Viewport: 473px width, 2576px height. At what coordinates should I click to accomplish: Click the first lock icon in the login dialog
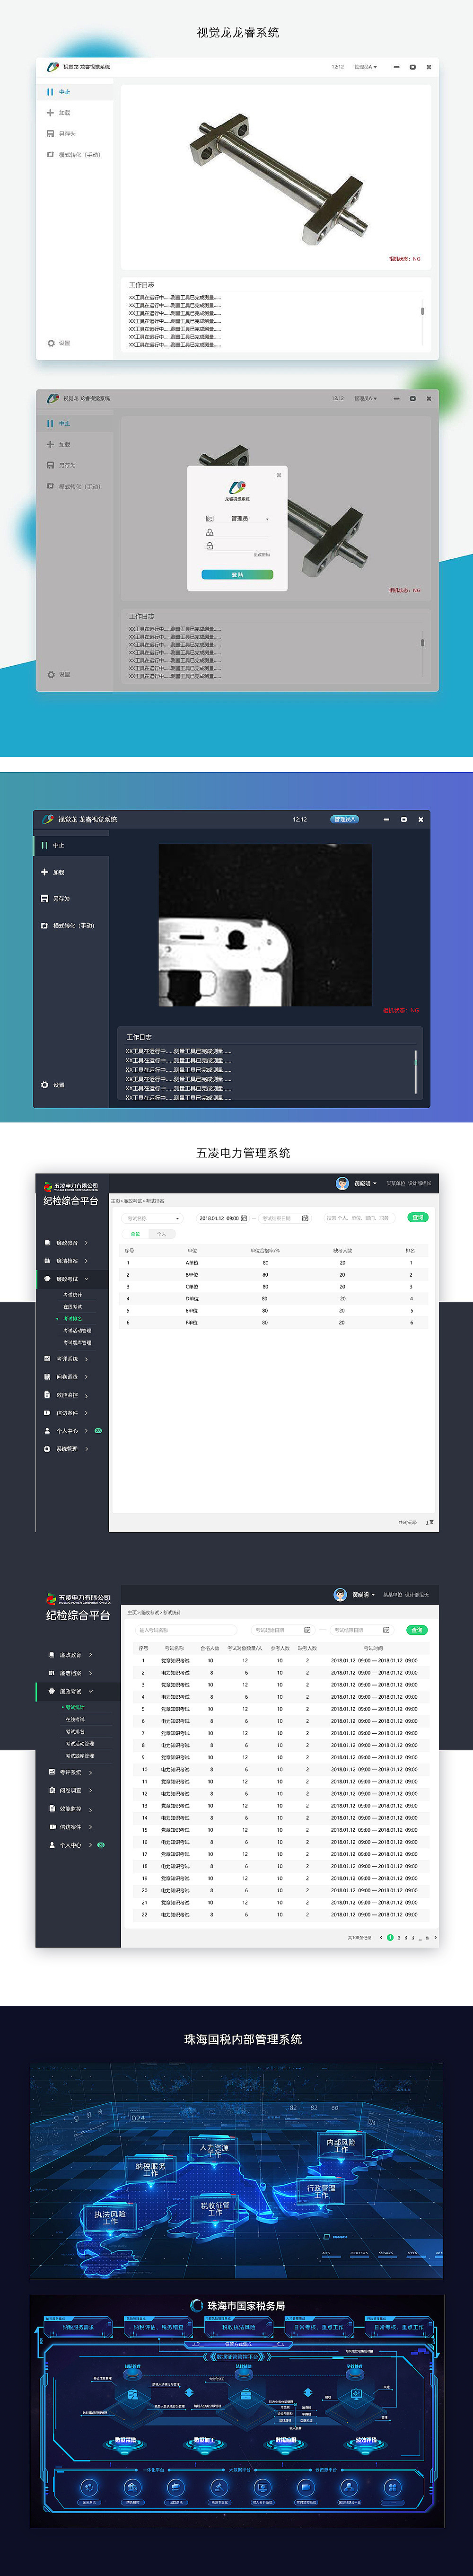(x=209, y=533)
